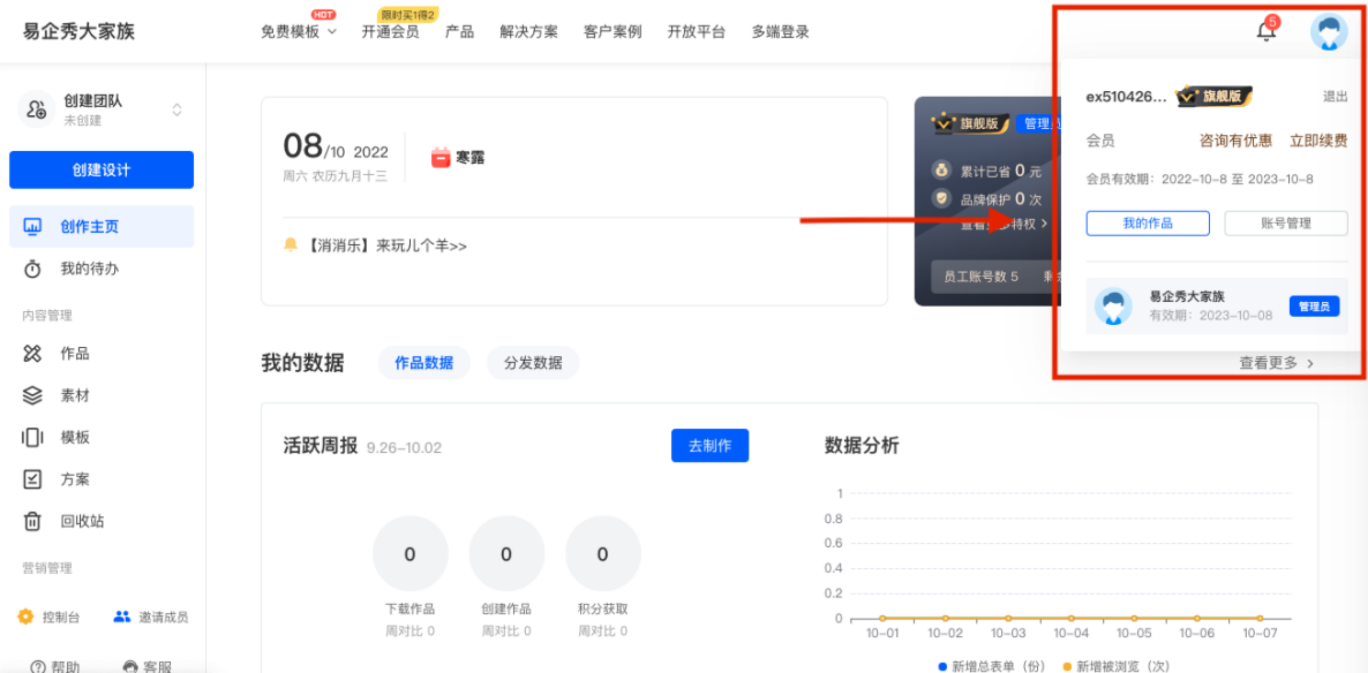Click the 账号管理 button
Image resolution: width=1368 pixels, height=673 pixels.
(1286, 223)
